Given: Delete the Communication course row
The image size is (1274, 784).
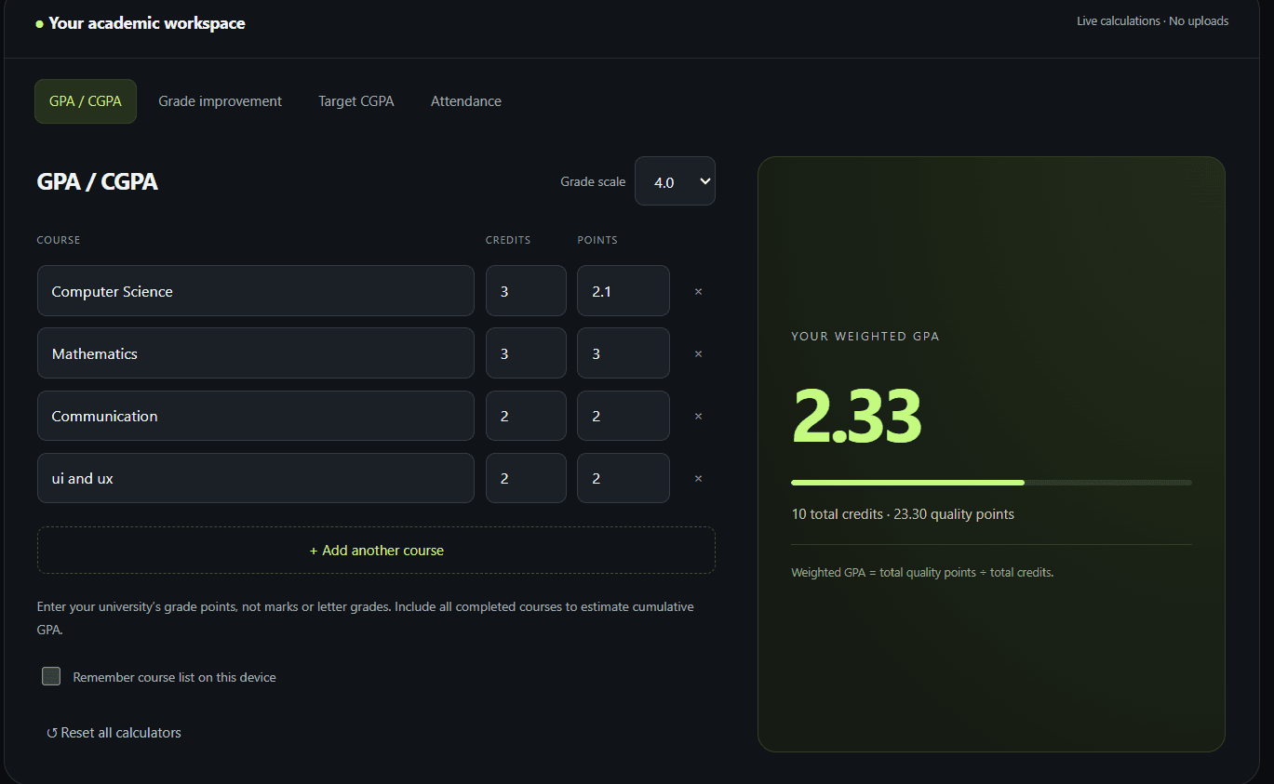Looking at the screenshot, I should [698, 416].
